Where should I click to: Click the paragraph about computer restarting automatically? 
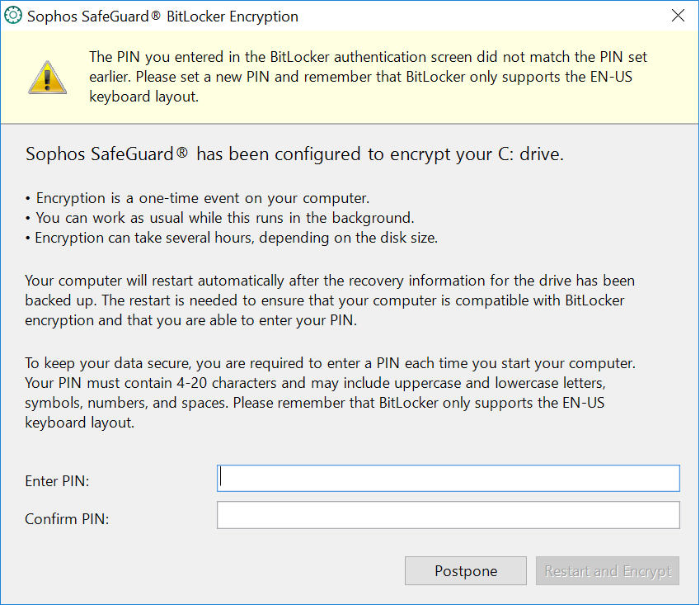[330, 300]
